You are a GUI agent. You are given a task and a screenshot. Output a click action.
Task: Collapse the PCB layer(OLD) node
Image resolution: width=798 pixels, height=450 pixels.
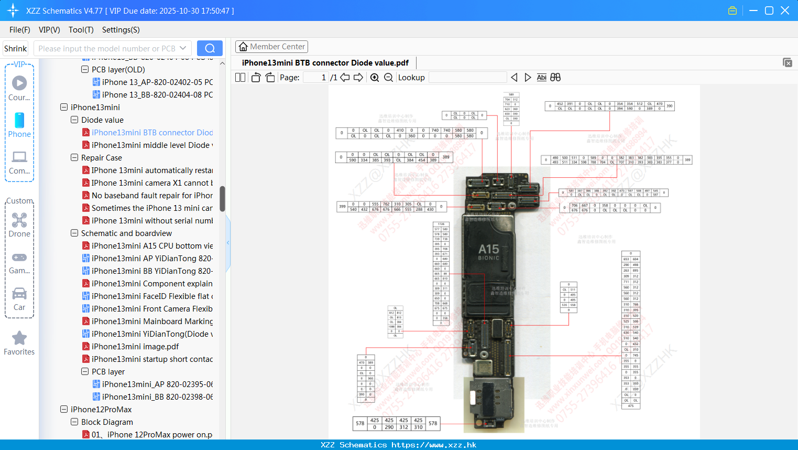pos(85,69)
